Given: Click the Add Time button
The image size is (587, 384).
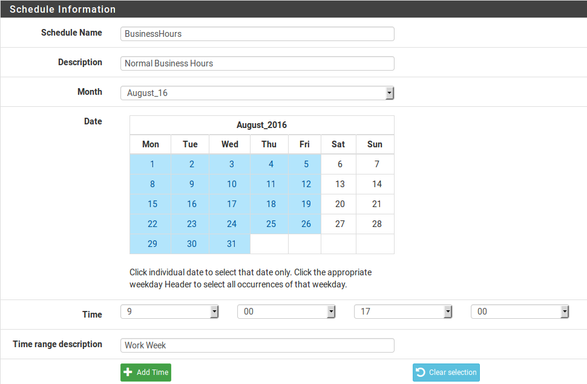Looking at the screenshot, I should coord(145,373).
